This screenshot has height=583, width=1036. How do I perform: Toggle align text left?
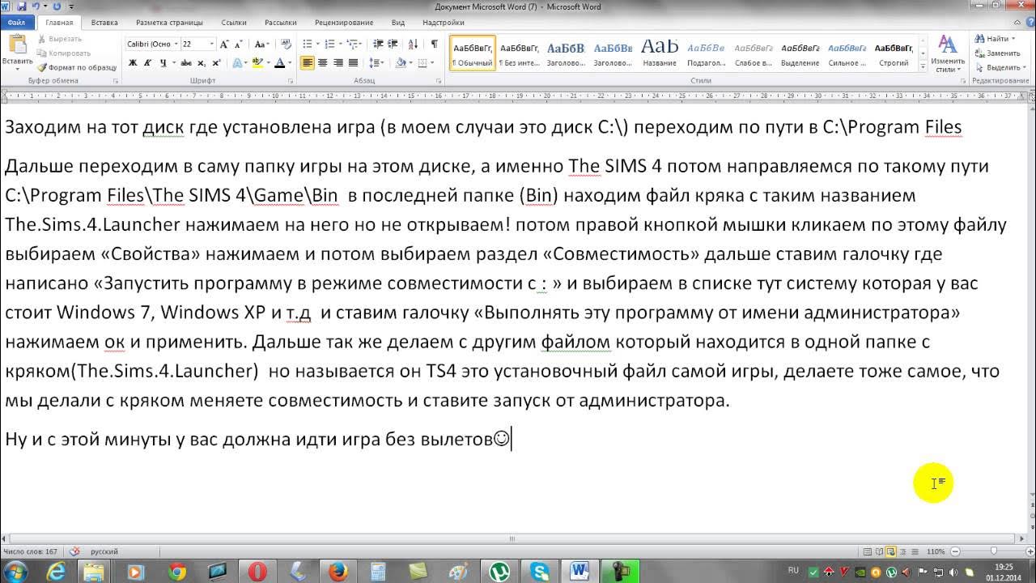pos(308,63)
